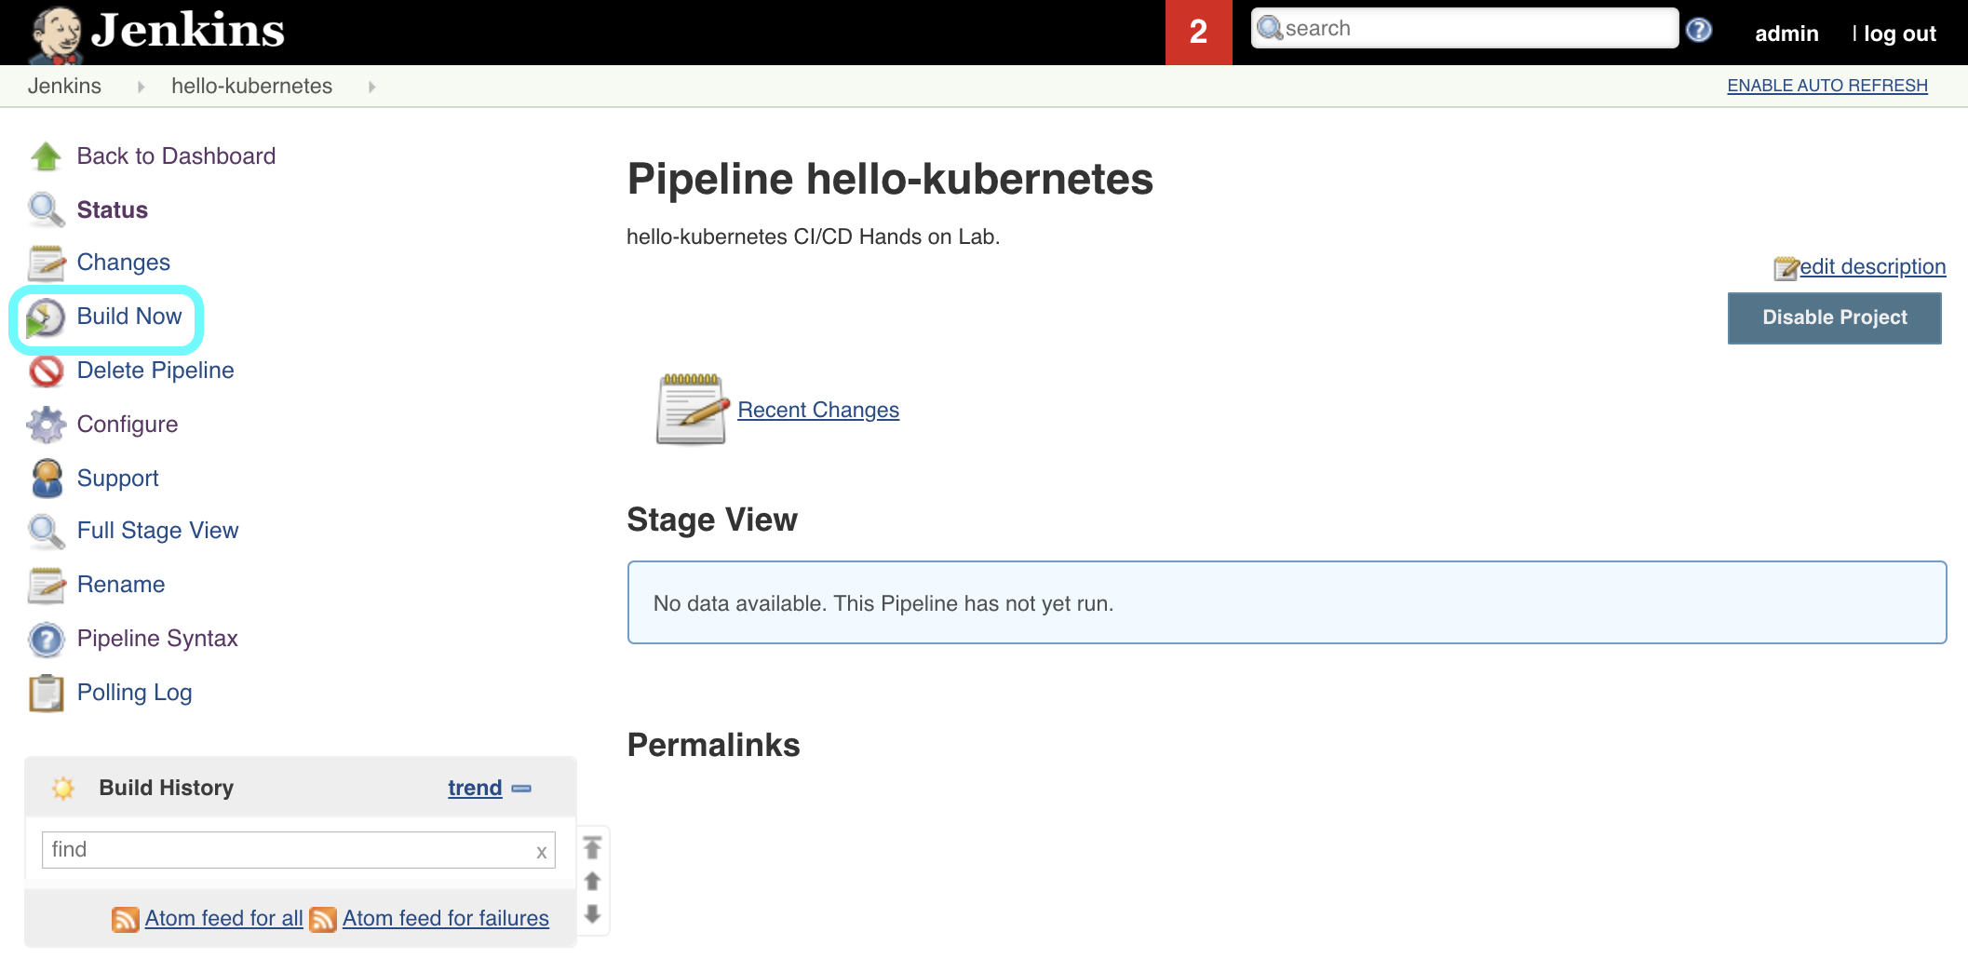Focus the top search input field
This screenshot has width=1968, height=972.
pyautogui.click(x=1464, y=29)
